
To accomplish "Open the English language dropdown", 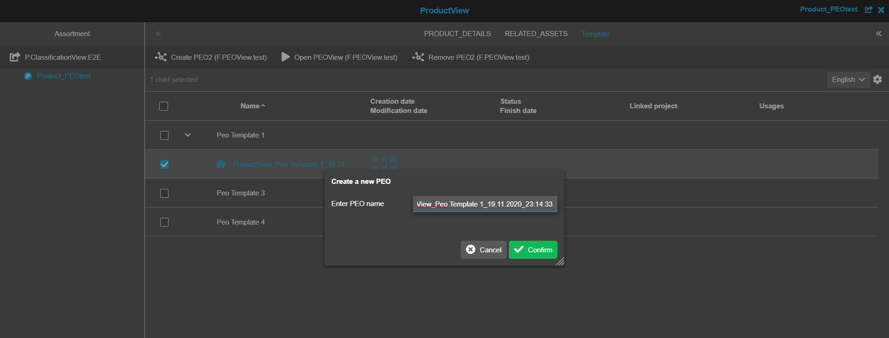I will [x=848, y=80].
